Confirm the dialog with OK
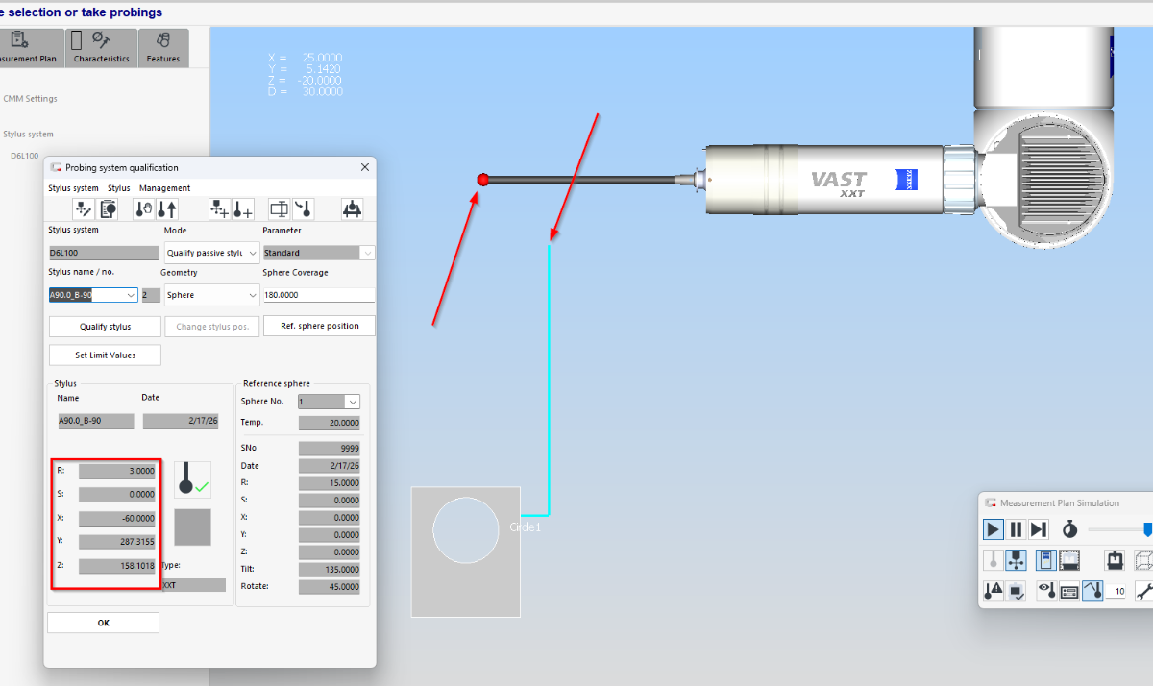 (x=104, y=623)
